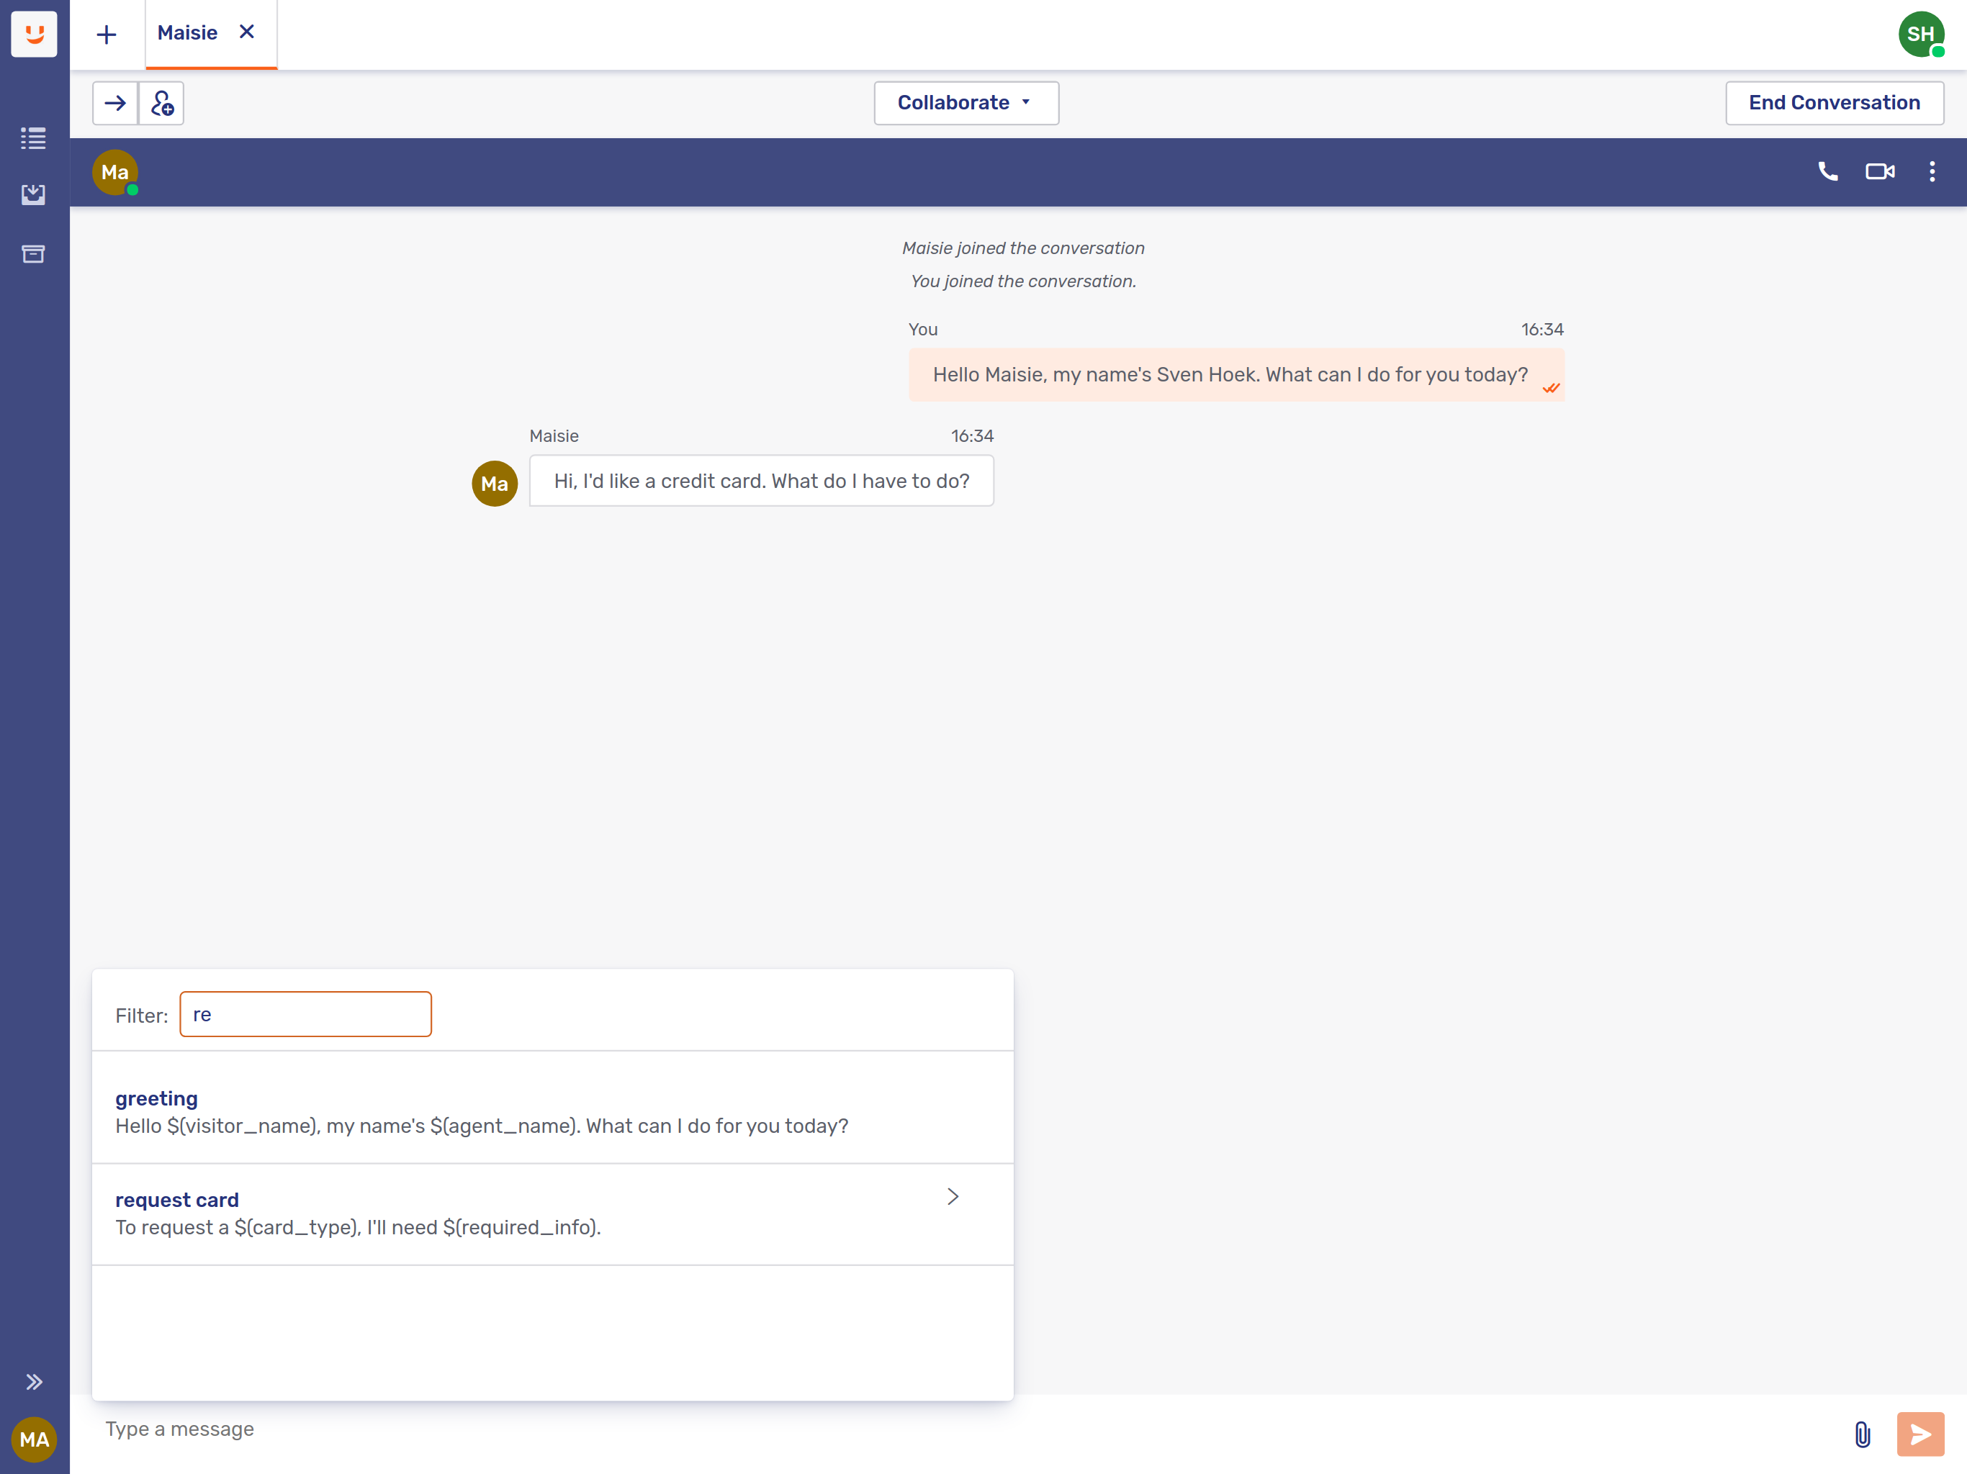Open the Collaborate dropdown
Viewport: 1967px width, 1474px height.
pos(966,102)
